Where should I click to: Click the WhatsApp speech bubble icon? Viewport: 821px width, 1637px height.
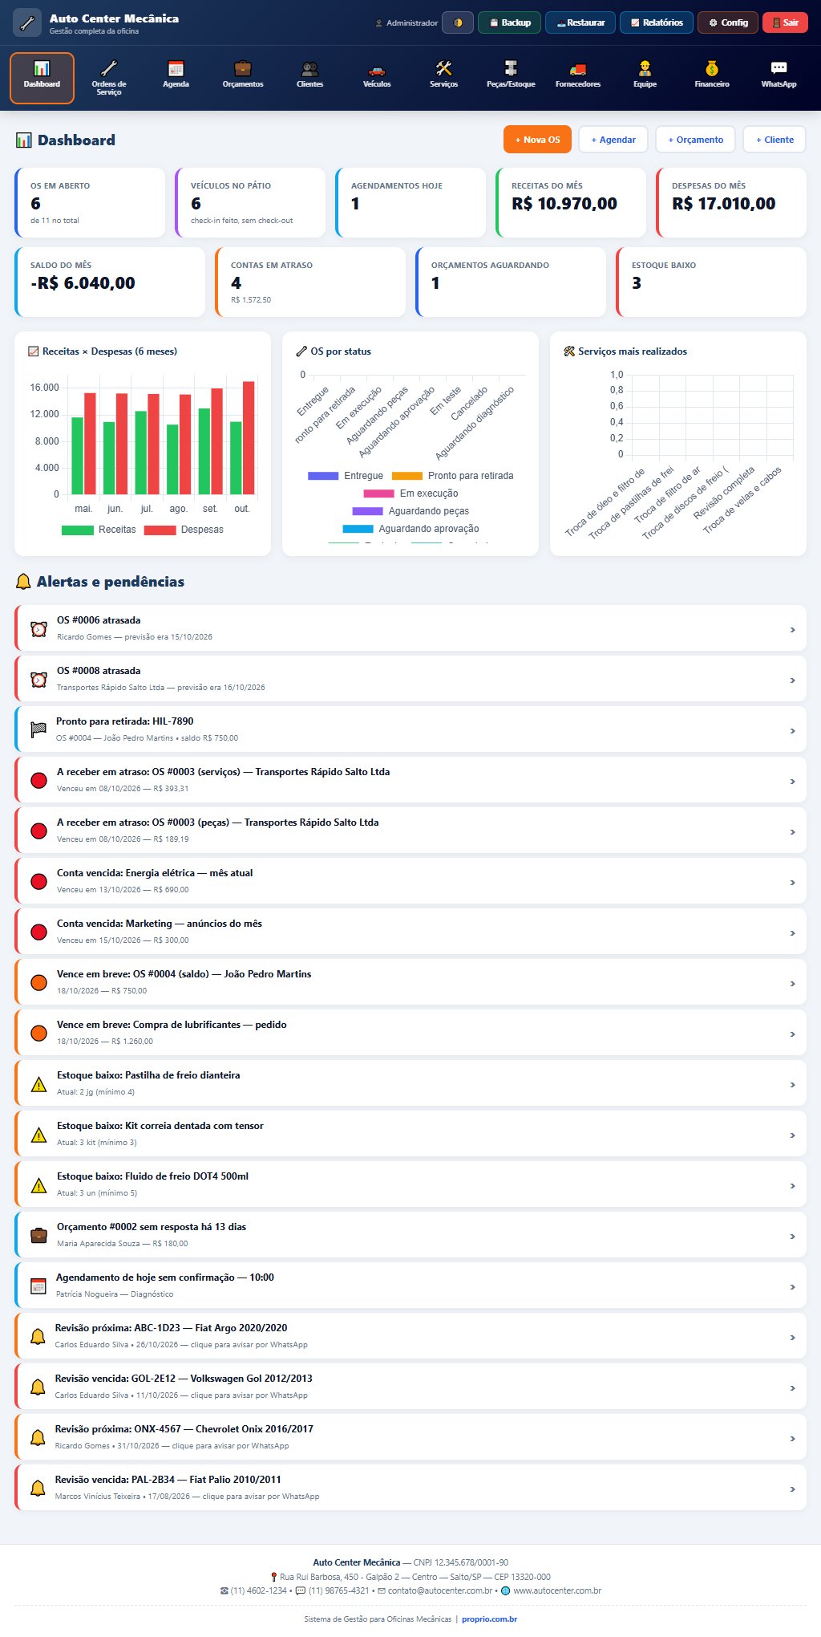pyautogui.click(x=779, y=68)
